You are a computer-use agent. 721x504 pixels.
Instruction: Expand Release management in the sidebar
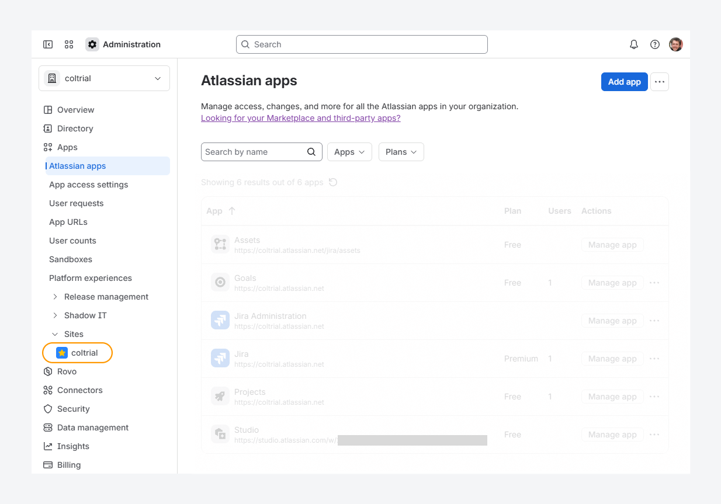(56, 297)
